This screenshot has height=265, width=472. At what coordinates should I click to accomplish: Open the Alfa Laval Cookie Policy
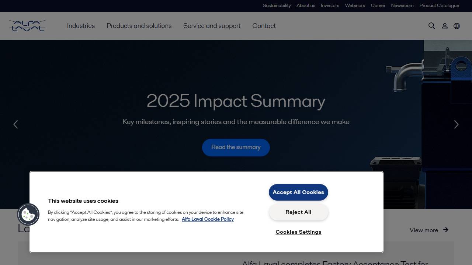[208, 219]
